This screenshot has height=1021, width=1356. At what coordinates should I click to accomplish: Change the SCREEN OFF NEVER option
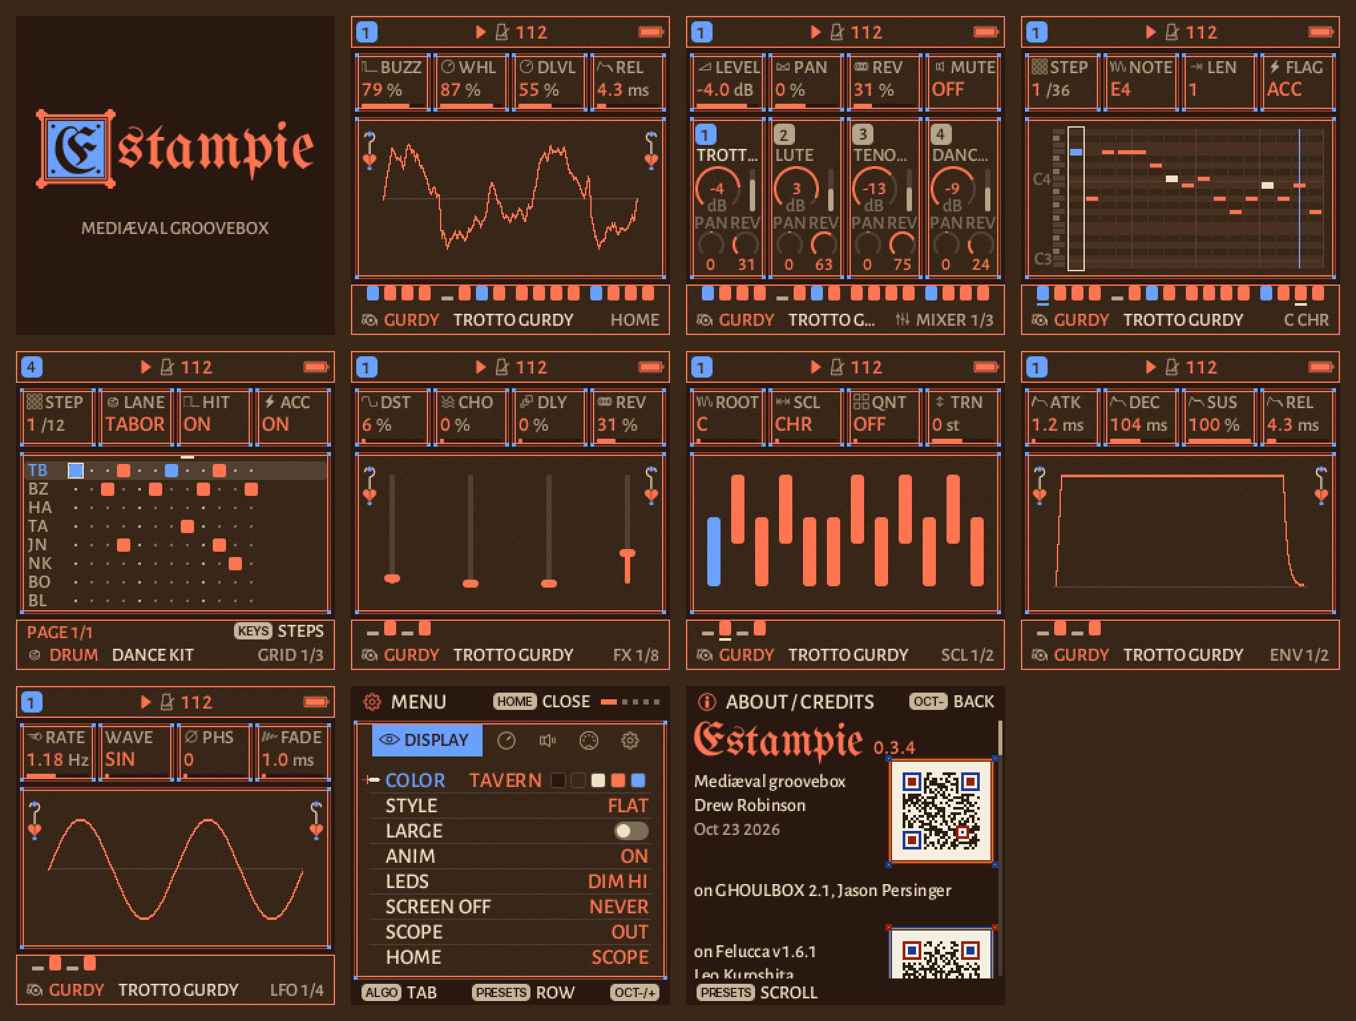(x=510, y=907)
